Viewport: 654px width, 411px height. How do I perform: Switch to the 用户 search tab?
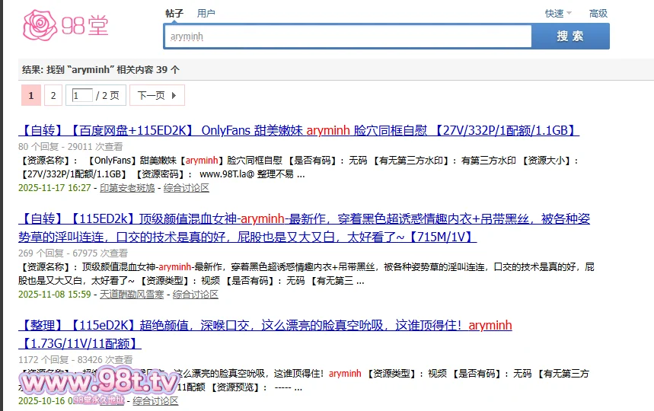coord(206,13)
